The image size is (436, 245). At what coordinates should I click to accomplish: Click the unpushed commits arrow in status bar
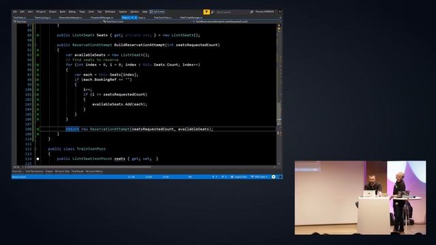pyautogui.click(x=215, y=177)
